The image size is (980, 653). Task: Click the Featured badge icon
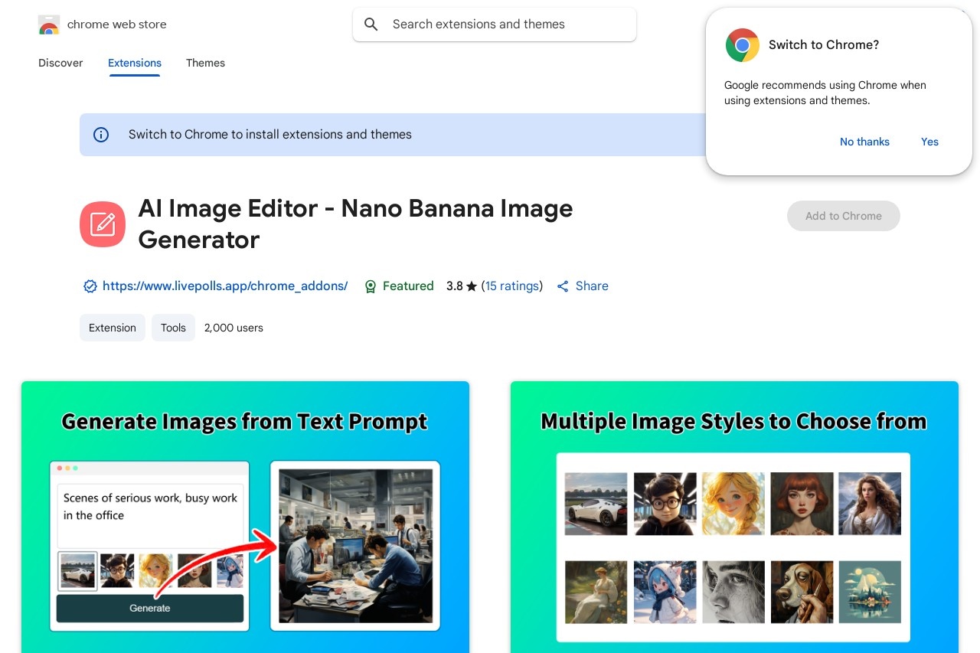click(371, 286)
